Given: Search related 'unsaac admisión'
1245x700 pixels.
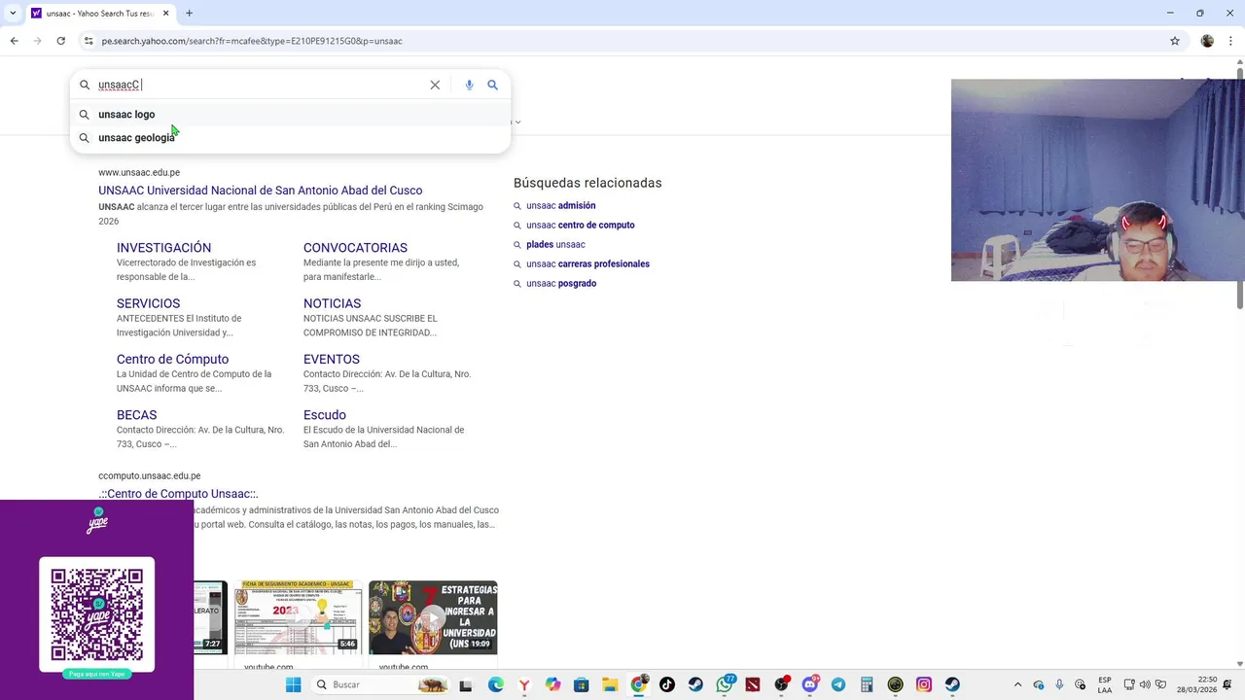Looking at the screenshot, I should pyautogui.click(x=560, y=205).
